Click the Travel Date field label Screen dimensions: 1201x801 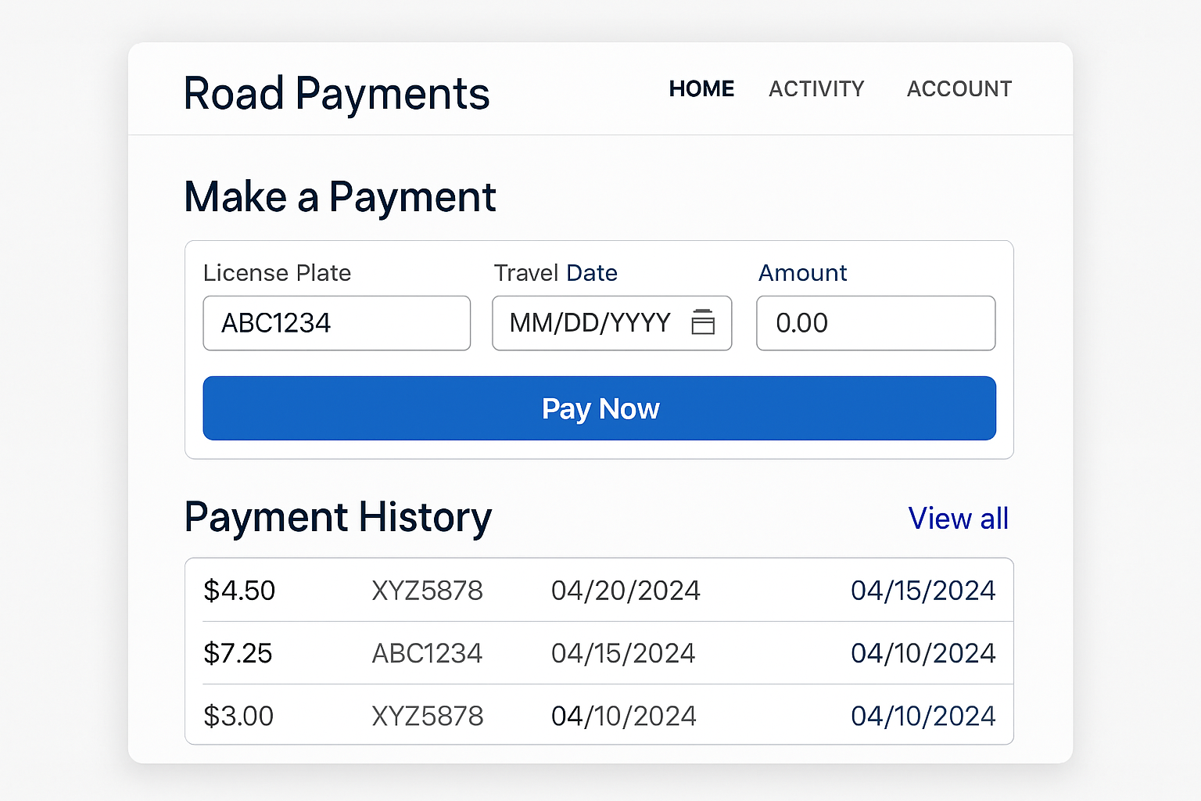coord(555,272)
